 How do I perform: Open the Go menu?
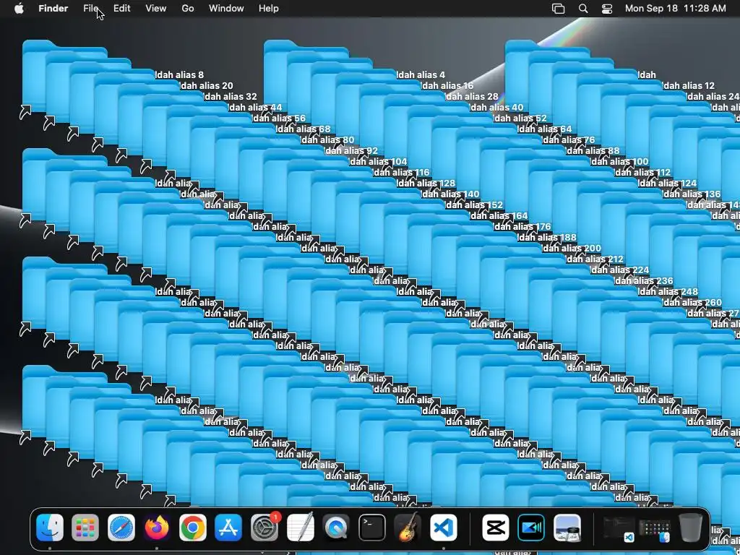[x=188, y=9]
